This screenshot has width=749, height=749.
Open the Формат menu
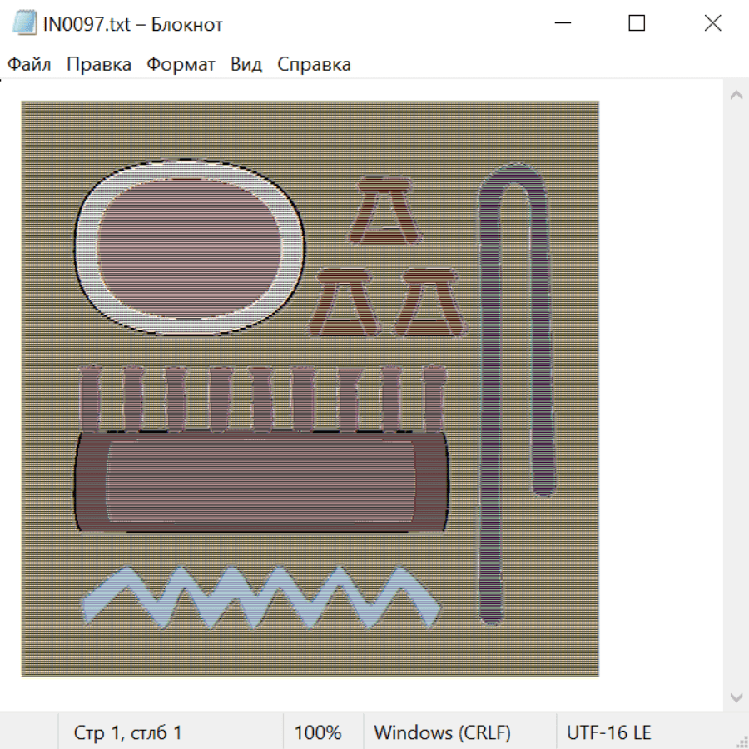[x=181, y=65]
